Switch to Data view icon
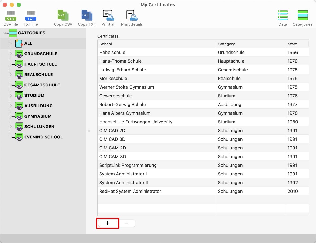Screen dimensions: 316x243 [283, 15]
